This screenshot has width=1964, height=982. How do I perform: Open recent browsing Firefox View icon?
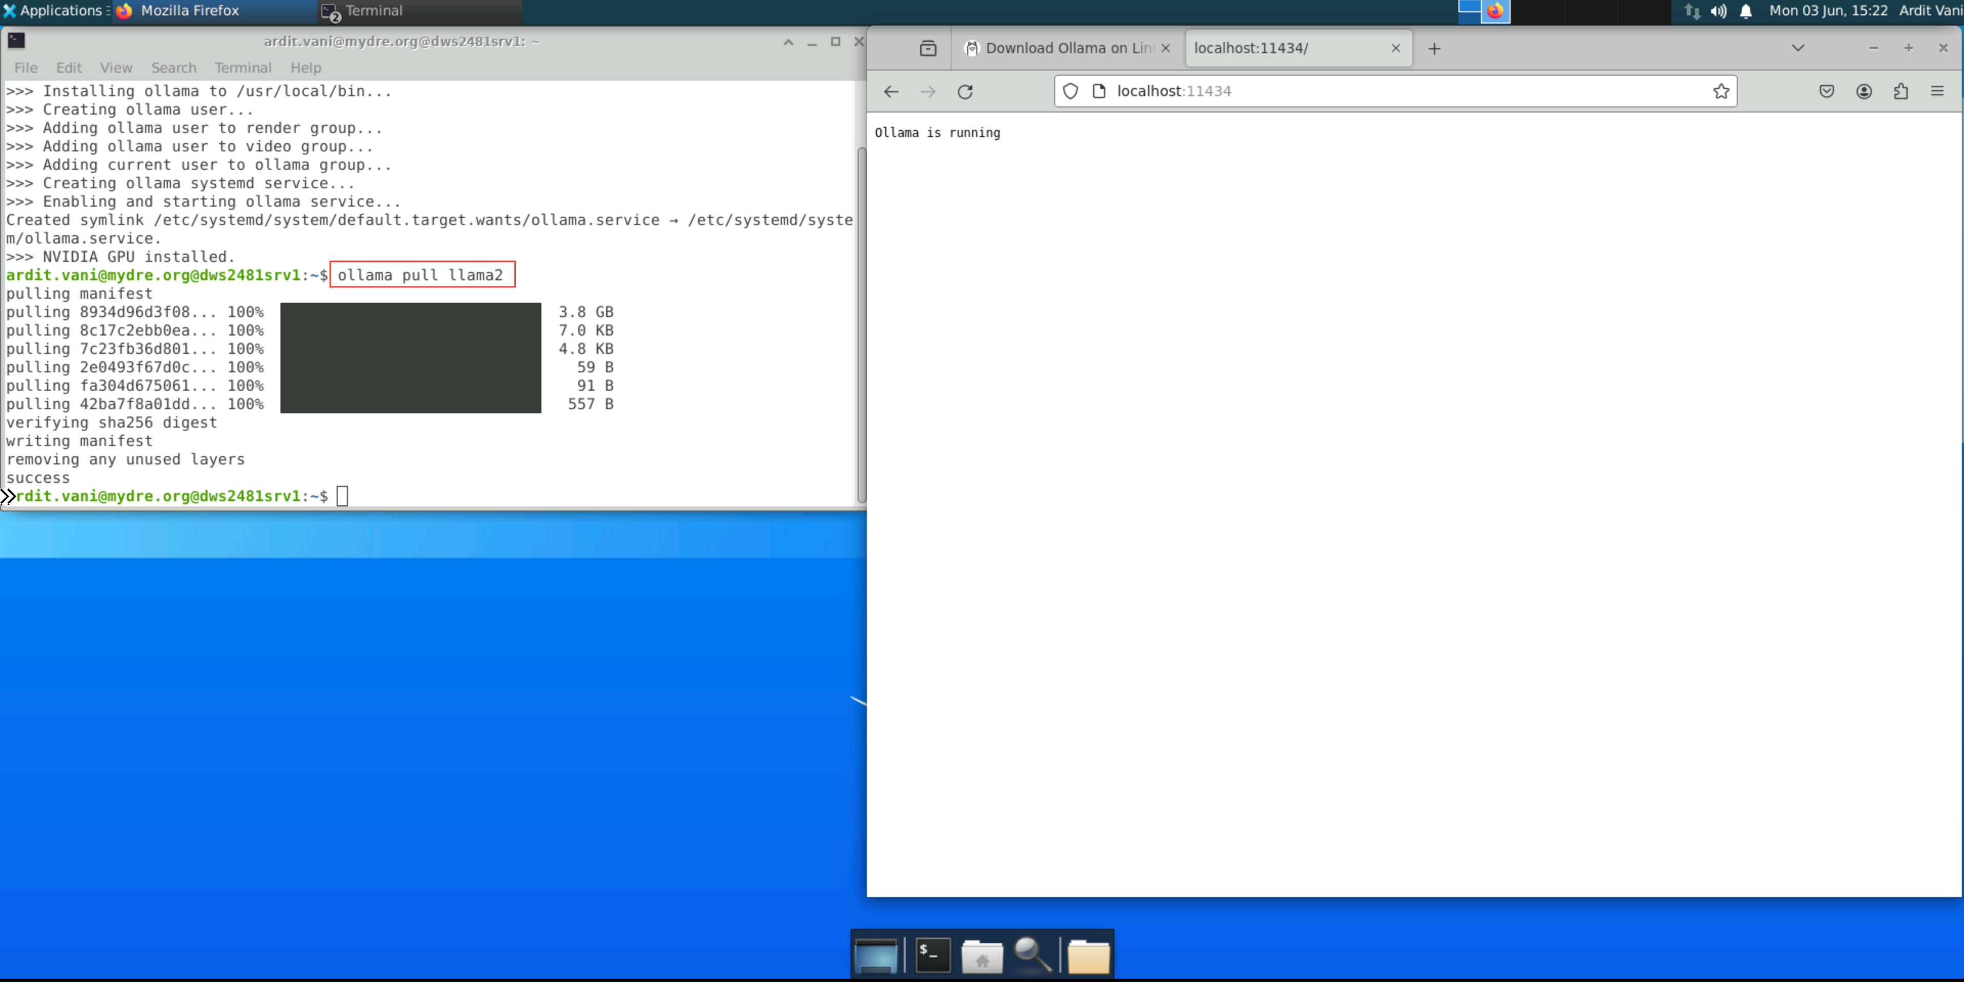[927, 48]
